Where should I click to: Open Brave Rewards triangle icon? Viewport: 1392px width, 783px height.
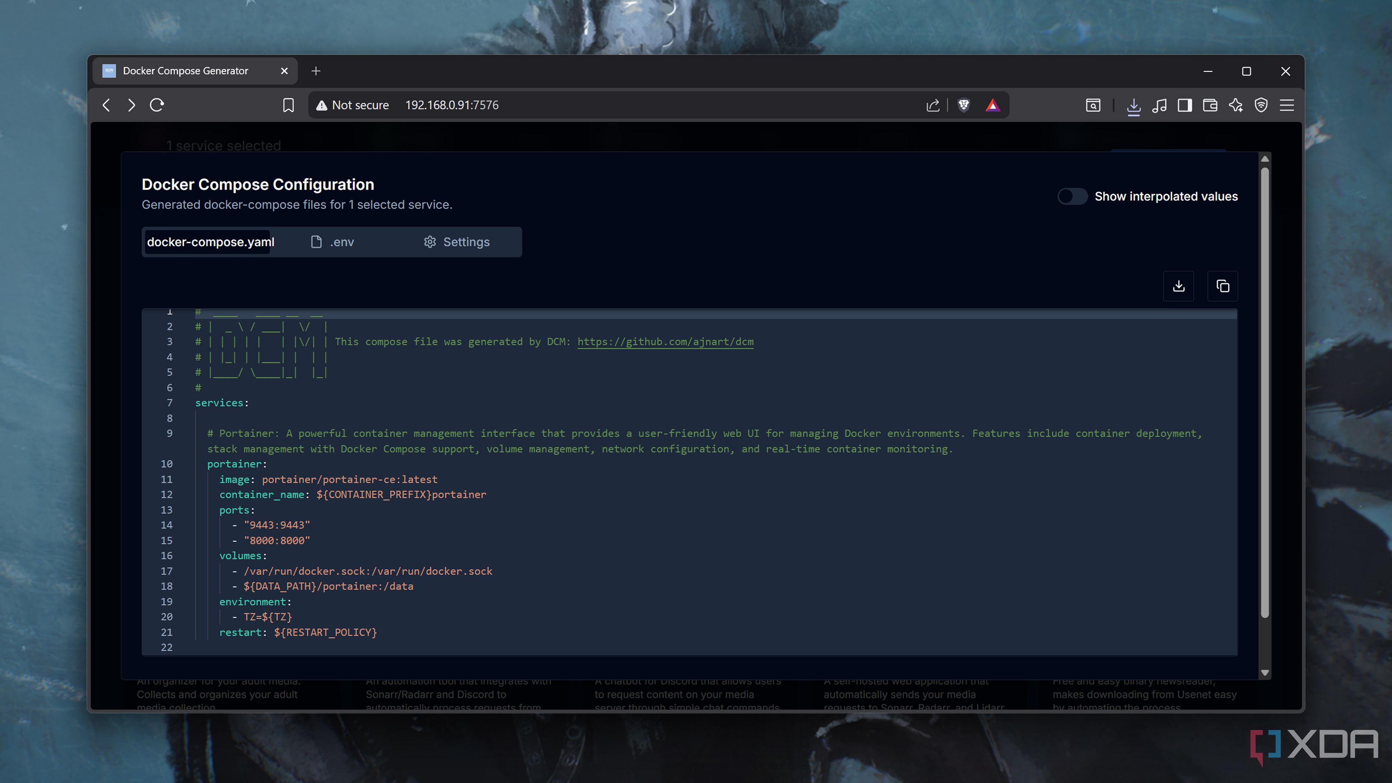993,105
